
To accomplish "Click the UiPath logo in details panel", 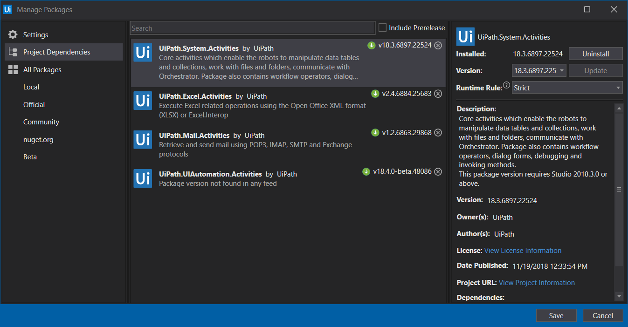I will pos(465,36).
